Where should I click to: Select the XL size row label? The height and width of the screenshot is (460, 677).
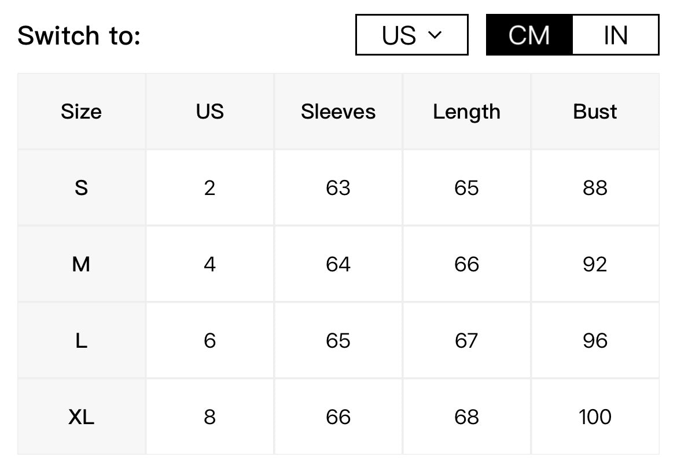click(81, 417)
